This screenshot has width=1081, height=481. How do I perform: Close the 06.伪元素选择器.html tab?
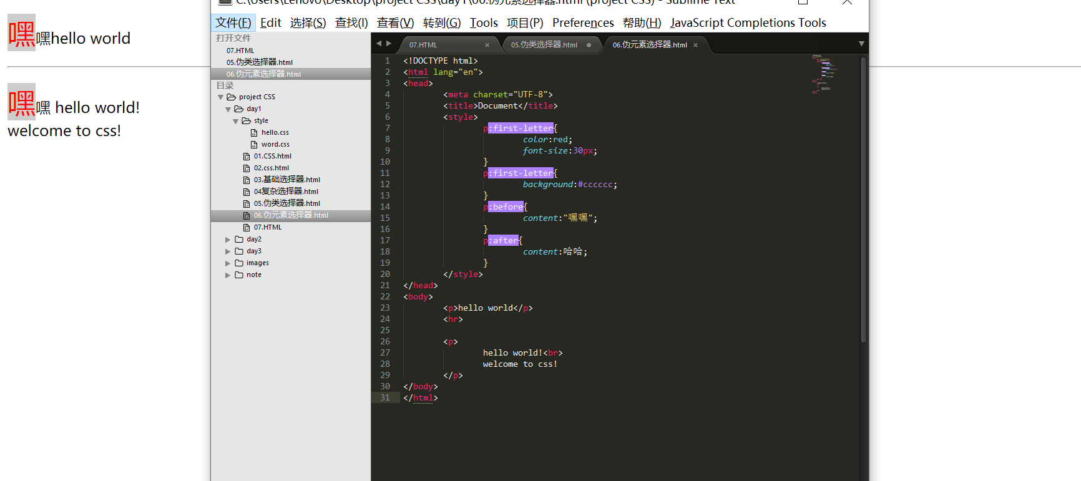(695, 45)
